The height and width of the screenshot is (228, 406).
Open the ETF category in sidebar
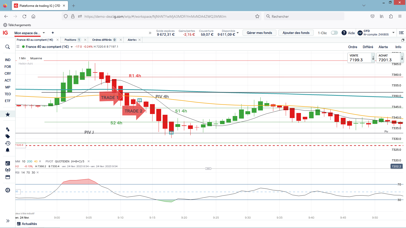[8, 101]
